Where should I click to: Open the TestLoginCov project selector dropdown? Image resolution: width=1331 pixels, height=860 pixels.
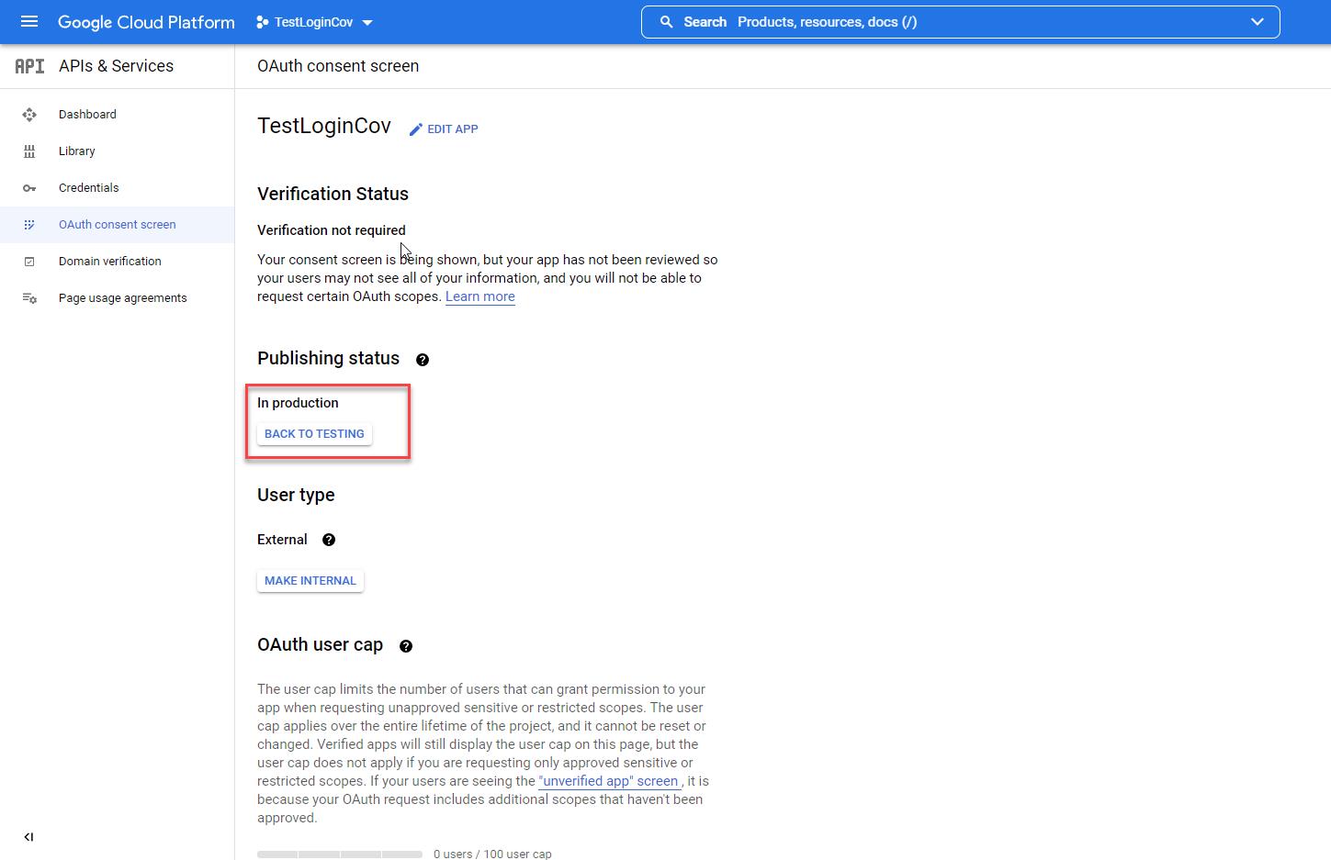[x=314, y=22]
